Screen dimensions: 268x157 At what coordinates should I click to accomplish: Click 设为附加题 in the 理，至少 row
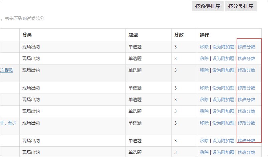(223, 123)
